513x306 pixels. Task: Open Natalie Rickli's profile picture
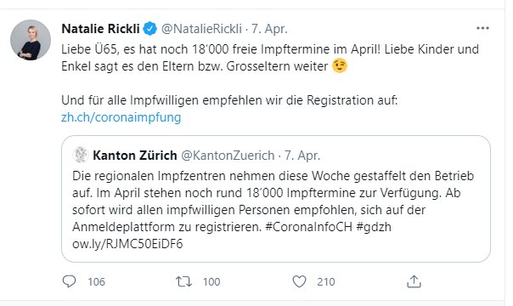tap(31, 40)
